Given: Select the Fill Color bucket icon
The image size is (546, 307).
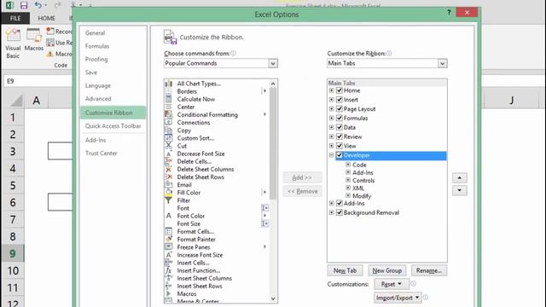Looking at the screenshot, I should [x=169, y=193].
